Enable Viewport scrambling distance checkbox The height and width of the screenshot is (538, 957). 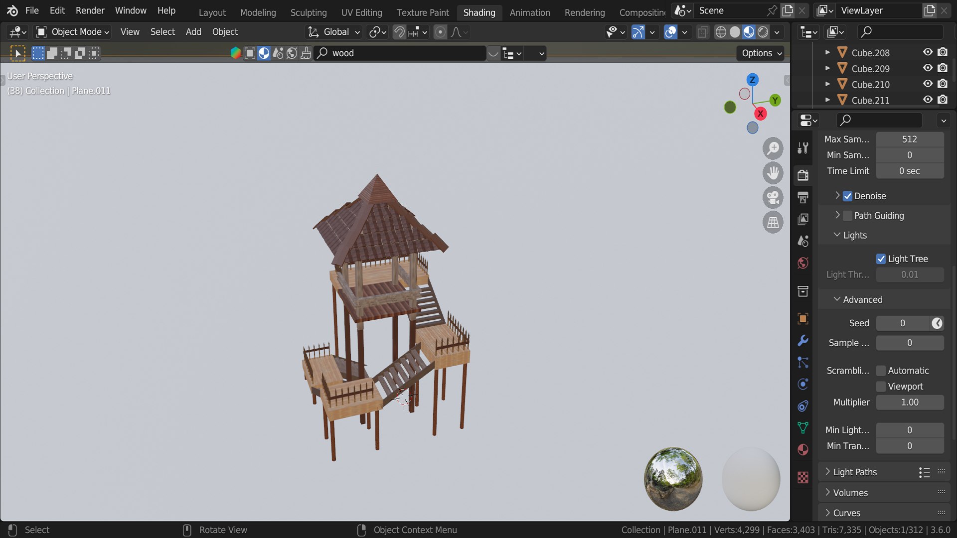[x=881, y=387]
